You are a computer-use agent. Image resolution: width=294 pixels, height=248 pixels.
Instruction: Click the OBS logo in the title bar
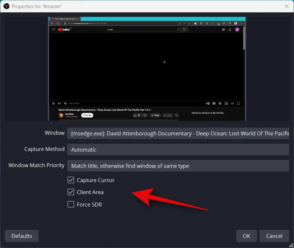click(6, 6)
